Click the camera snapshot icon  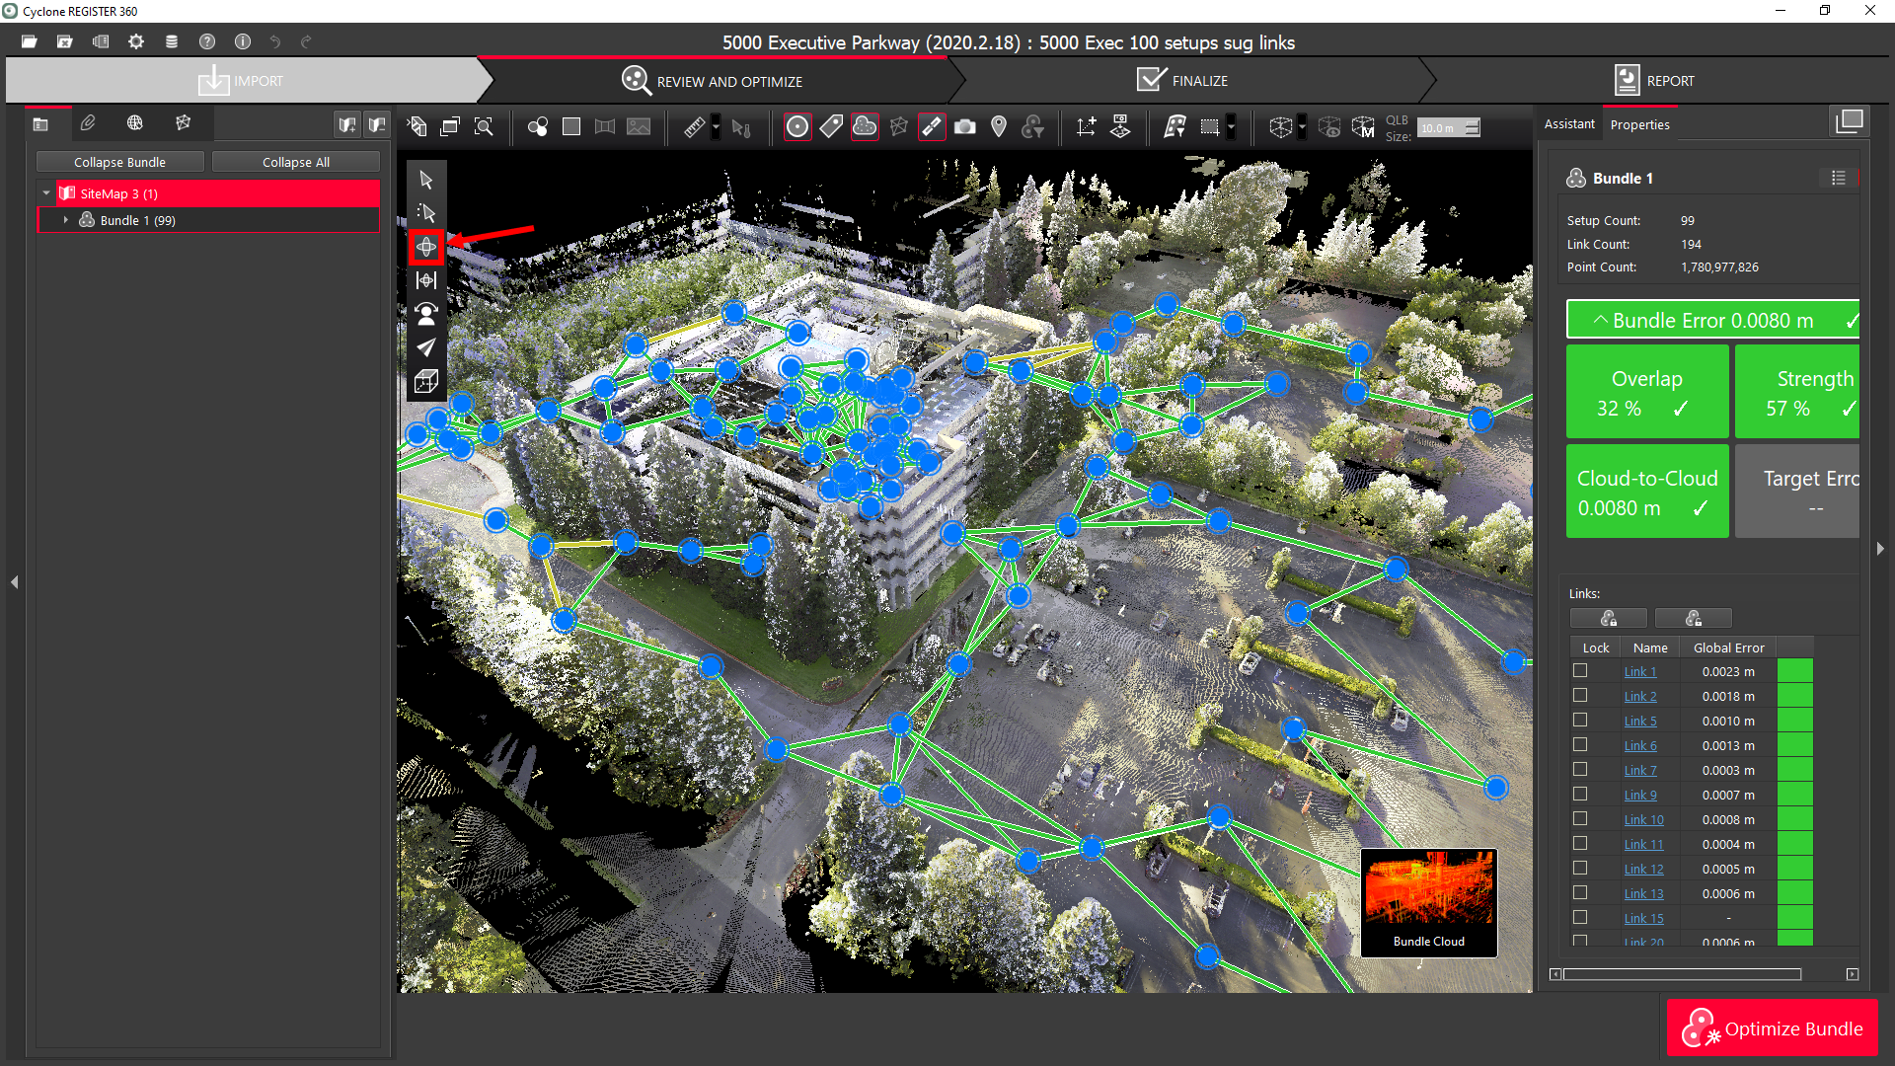pos(965,127)
